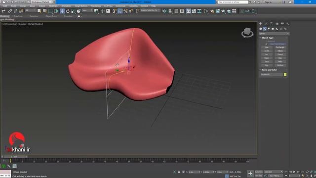Viewport: 316px width, 178px height.
Task: Toggle the 3D Snaps button
Action: pos(114,11)
